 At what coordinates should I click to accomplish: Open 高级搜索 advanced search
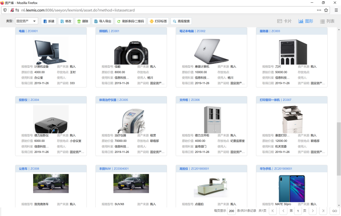[x=181, y=21]
